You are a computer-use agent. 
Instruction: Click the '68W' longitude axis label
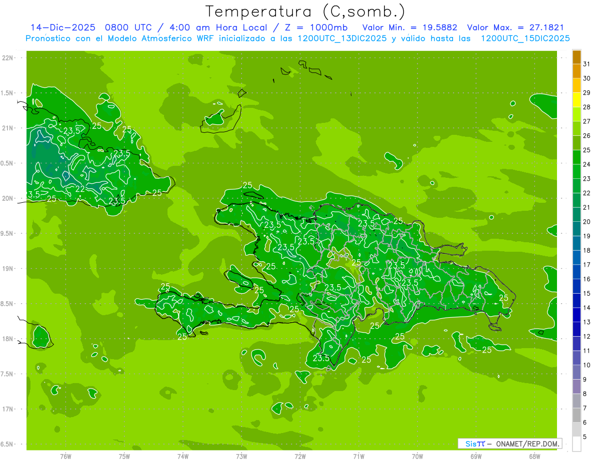(x=534, y=457)
